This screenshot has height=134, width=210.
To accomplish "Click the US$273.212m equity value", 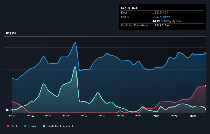I will tap(161, 17).
